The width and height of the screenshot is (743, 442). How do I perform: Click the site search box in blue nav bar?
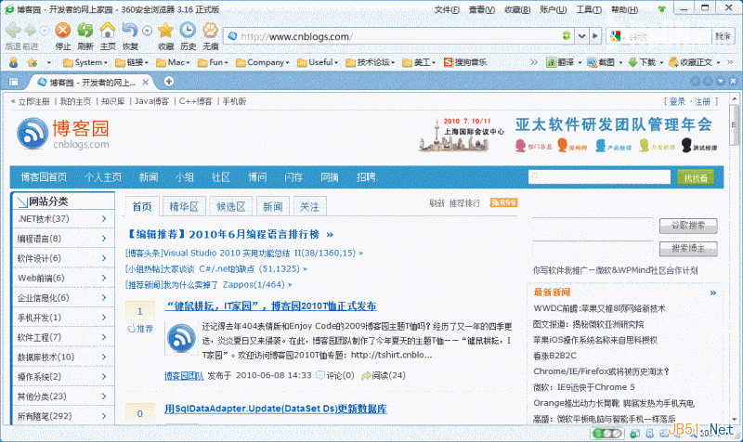(599, 176)
